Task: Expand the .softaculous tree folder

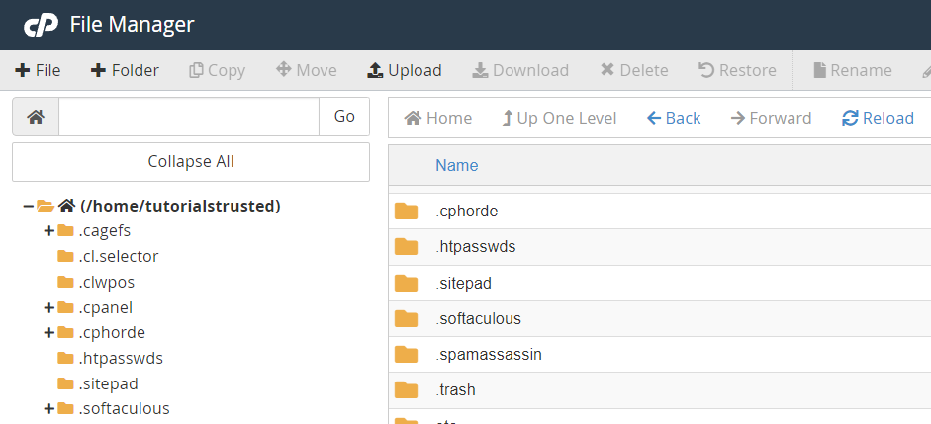Action: pyautogui.click(x=49, y=408)
